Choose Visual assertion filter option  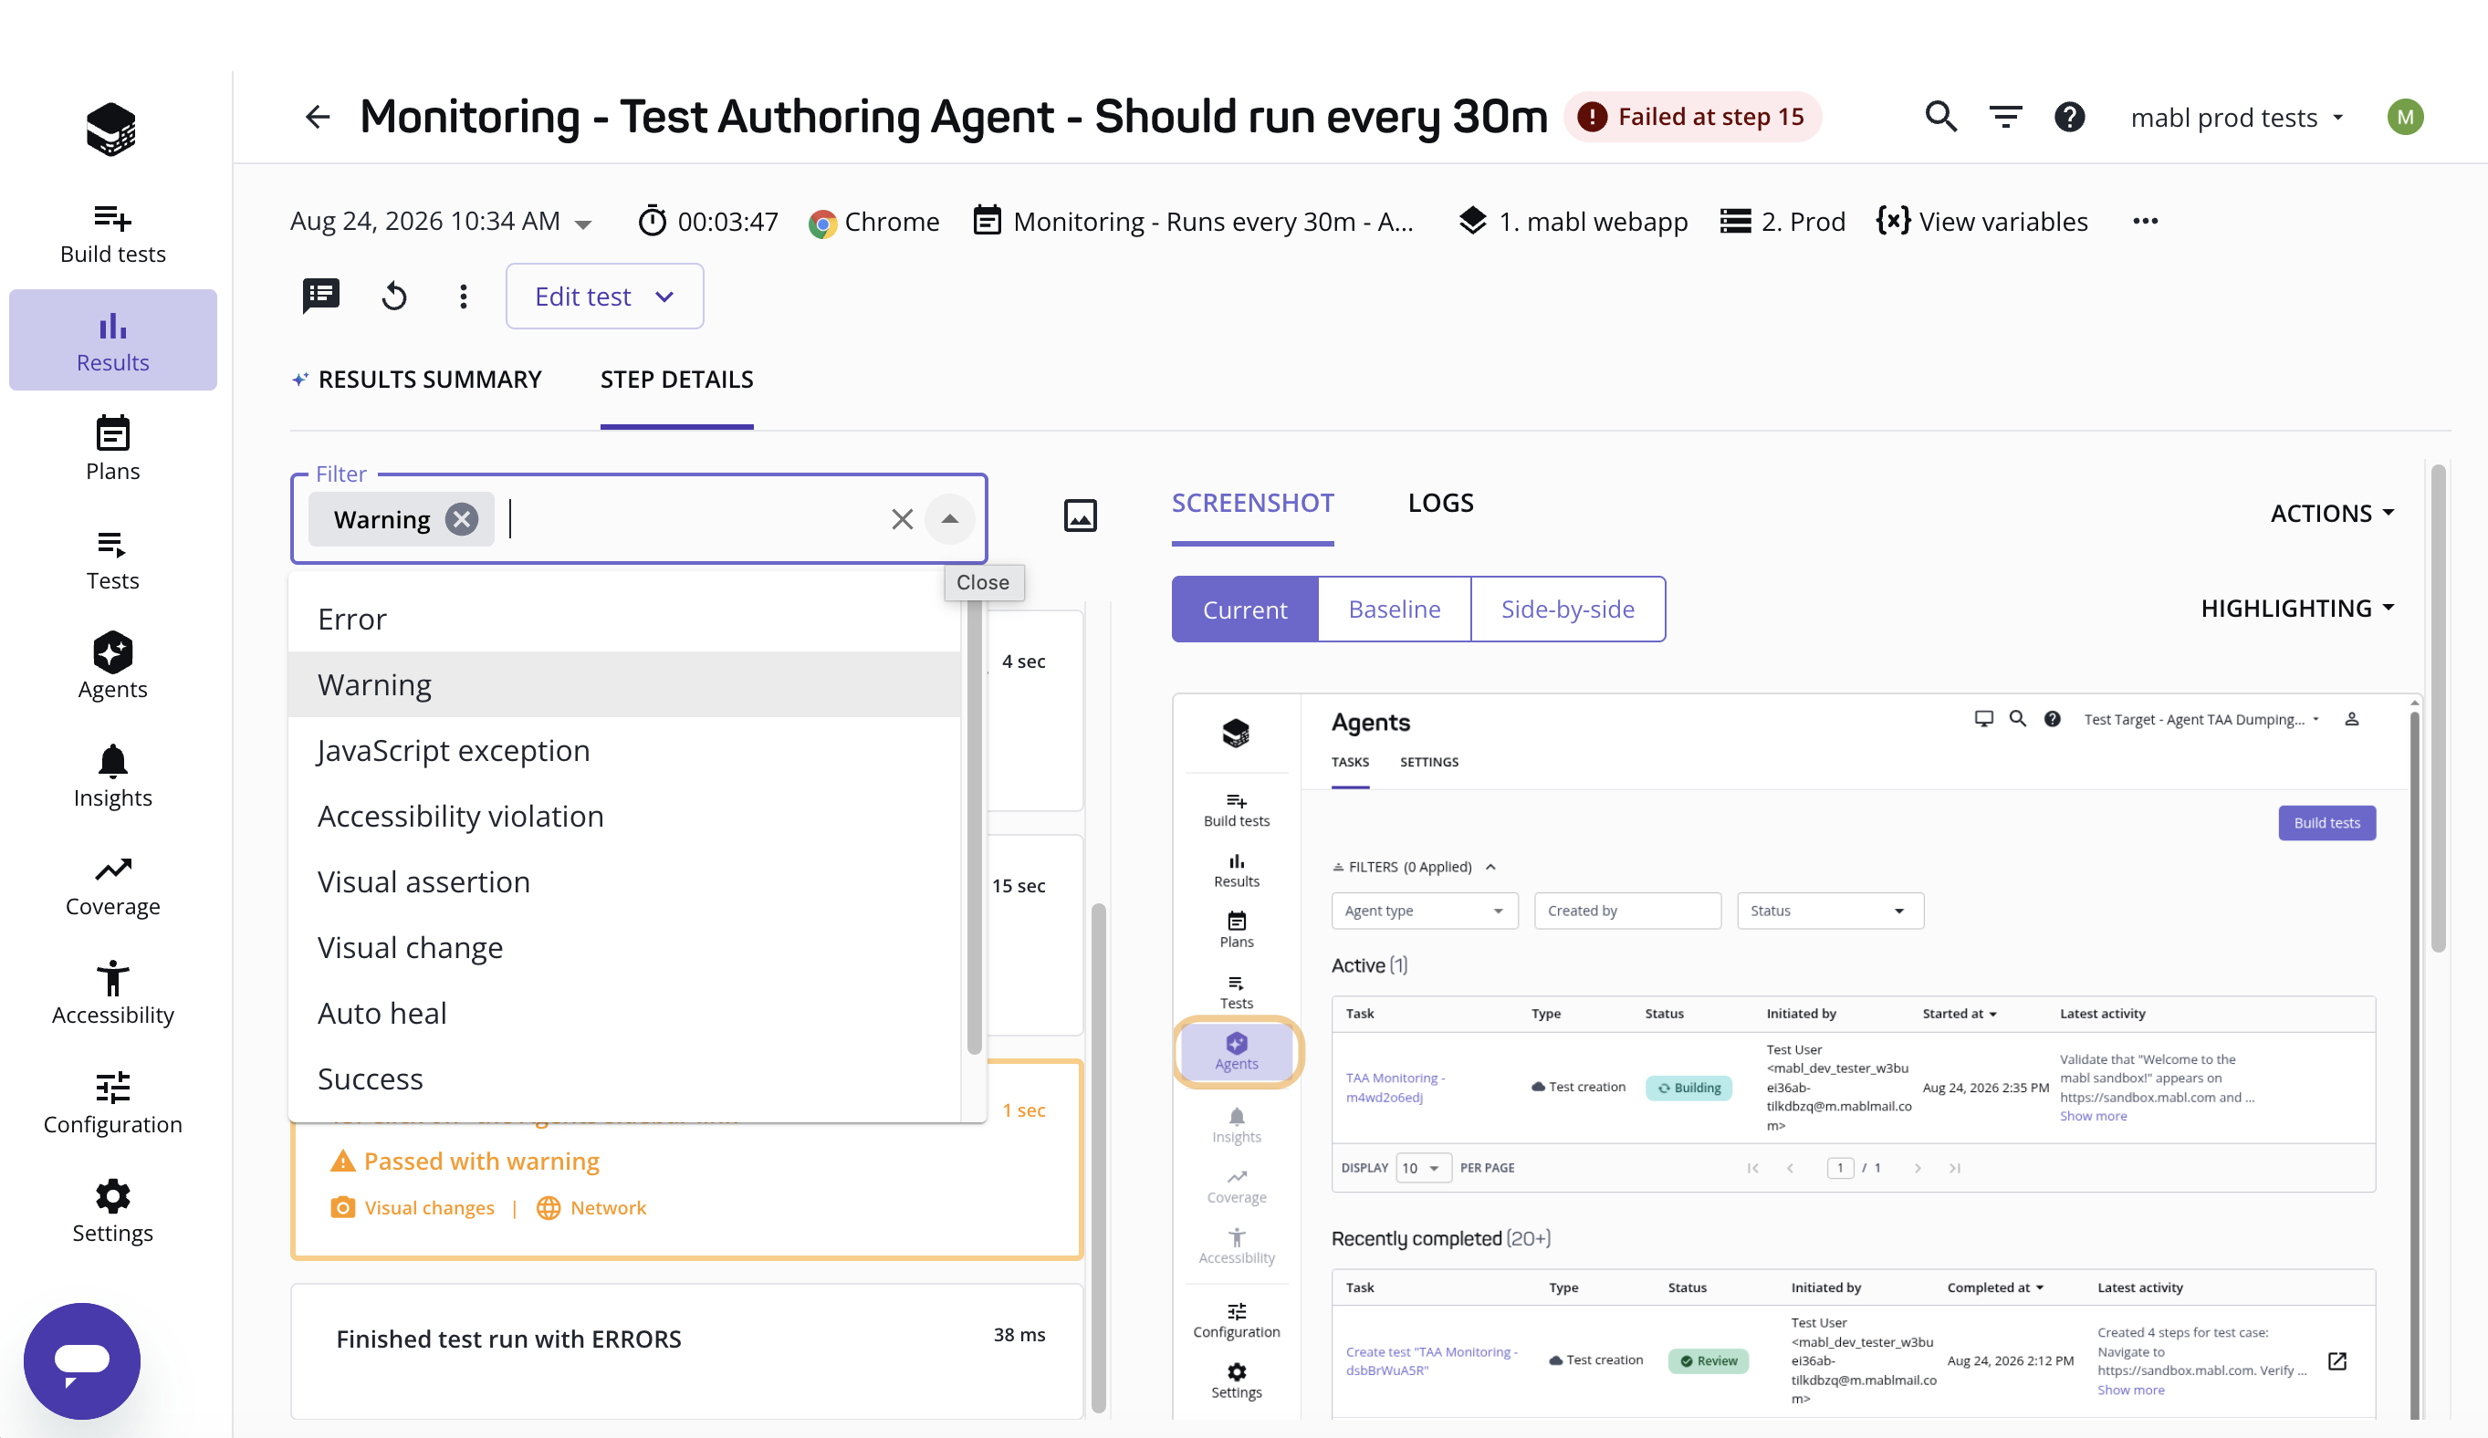coord(624,881)
